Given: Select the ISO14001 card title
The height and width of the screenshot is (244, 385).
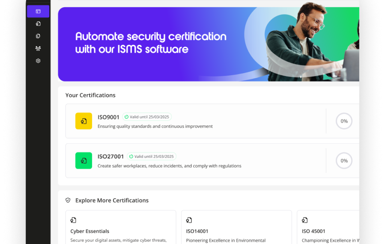Looking at the screenshot, I should coord(197,231).
